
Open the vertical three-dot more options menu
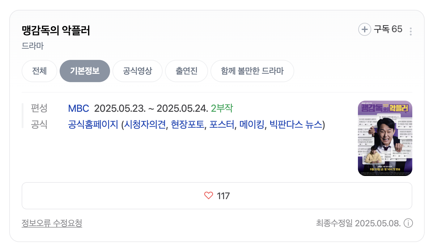(411, 31)
